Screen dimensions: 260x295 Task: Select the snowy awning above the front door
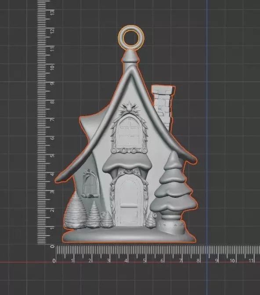pos(127,163)
